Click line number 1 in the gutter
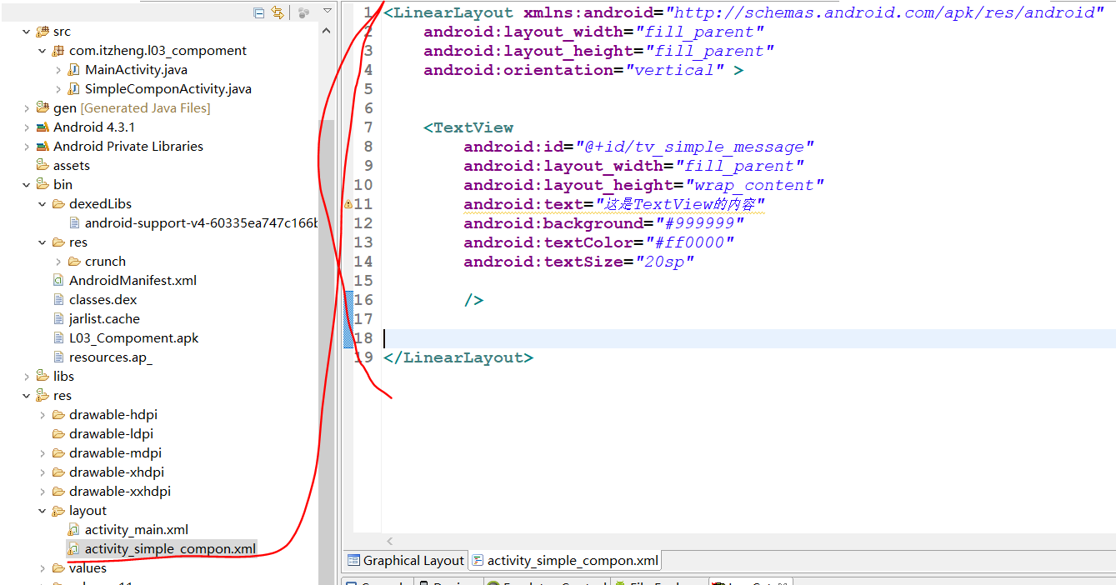The height and width of the screenshot is (585, 1116). [368, 12]
